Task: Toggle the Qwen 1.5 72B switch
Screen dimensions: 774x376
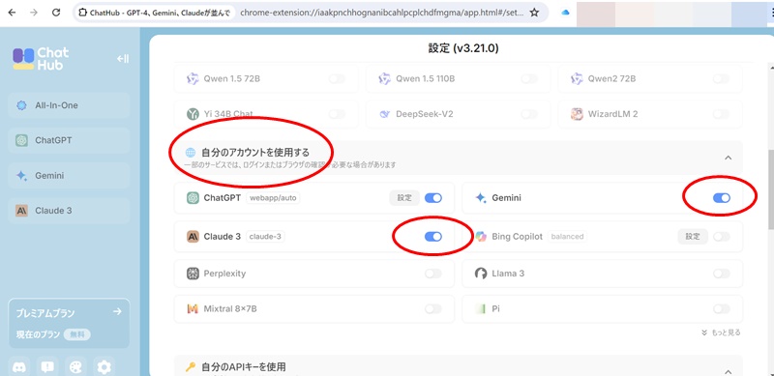Action: point(337,79)
